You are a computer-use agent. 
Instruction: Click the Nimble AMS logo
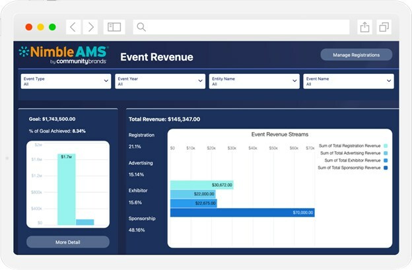(63, 55)
